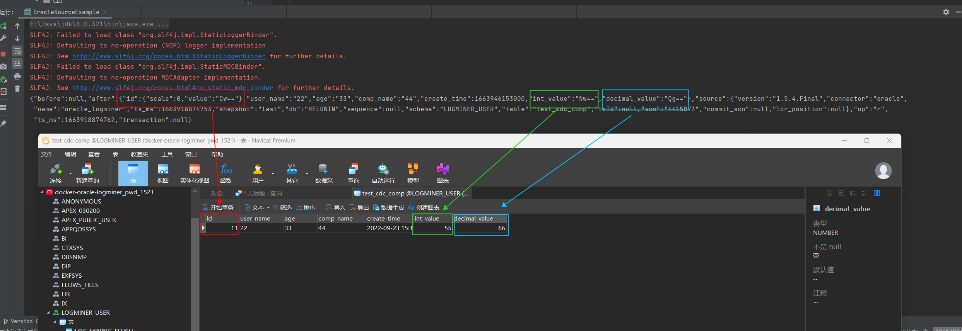This screenshot has height=331, width=962.
Task: Collapse the LOGMINER_USER schema node
Action: coord(48,312)
